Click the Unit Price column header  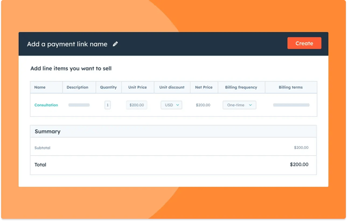tap(137, 88)
